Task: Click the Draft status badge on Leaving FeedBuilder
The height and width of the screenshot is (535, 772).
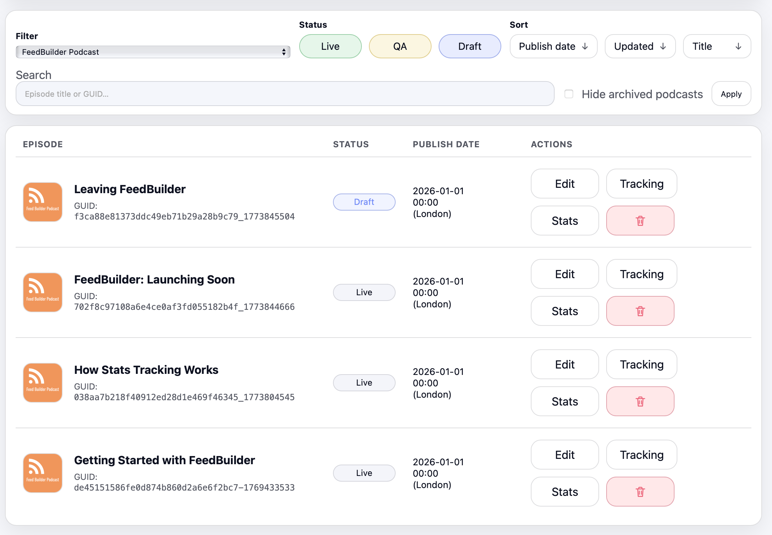Action: point(364,202)
